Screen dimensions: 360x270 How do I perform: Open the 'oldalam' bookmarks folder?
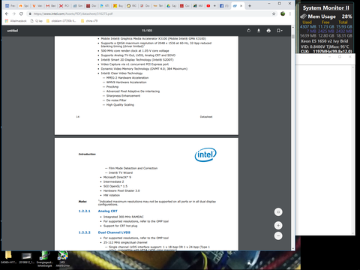coord(61,21)
